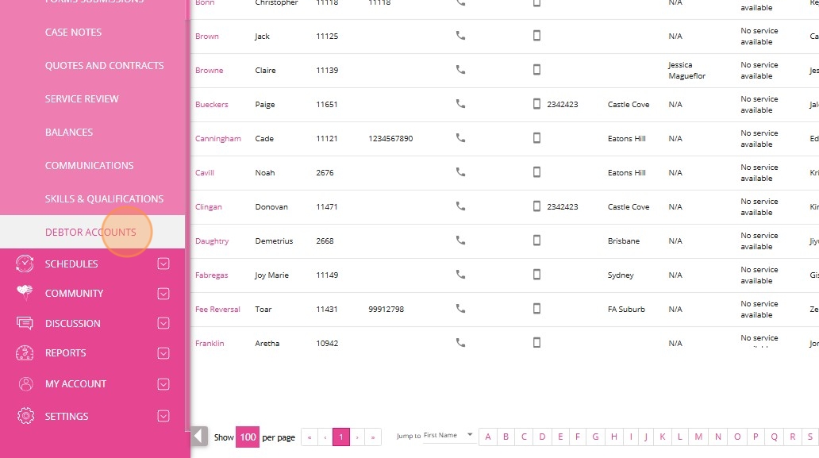
Task: Click phone icon in Franklin Aretha row
Action: pyautogui.click(x=460, y=343)
